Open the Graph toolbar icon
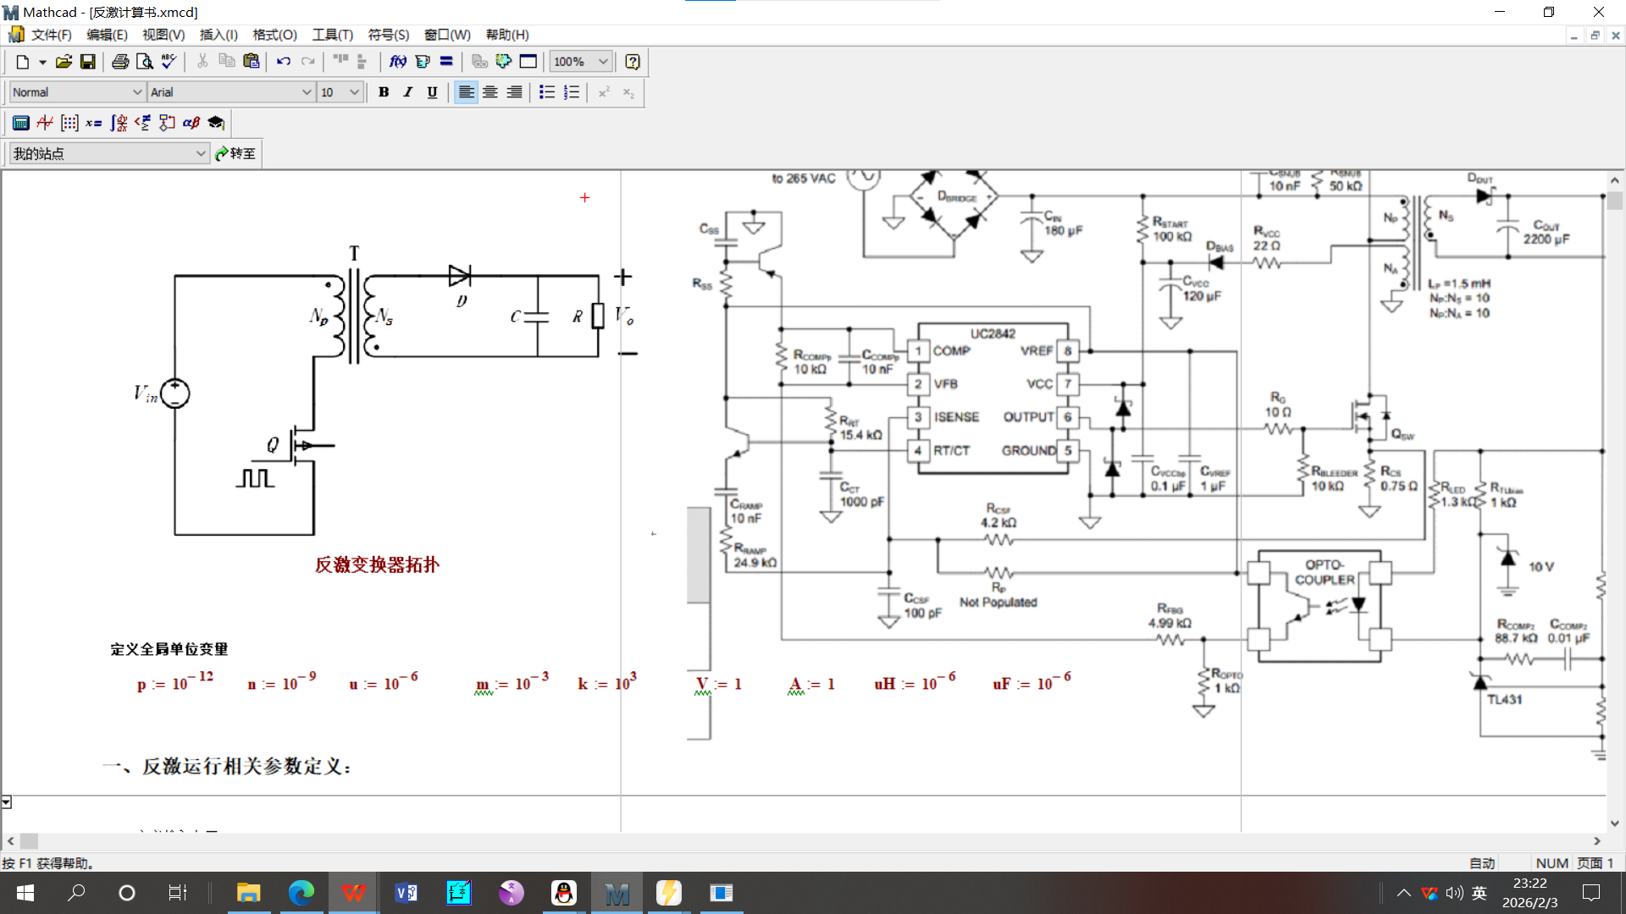Image resolution: width=1626 pixels, height=914 pixels. [x=45, y=123]
